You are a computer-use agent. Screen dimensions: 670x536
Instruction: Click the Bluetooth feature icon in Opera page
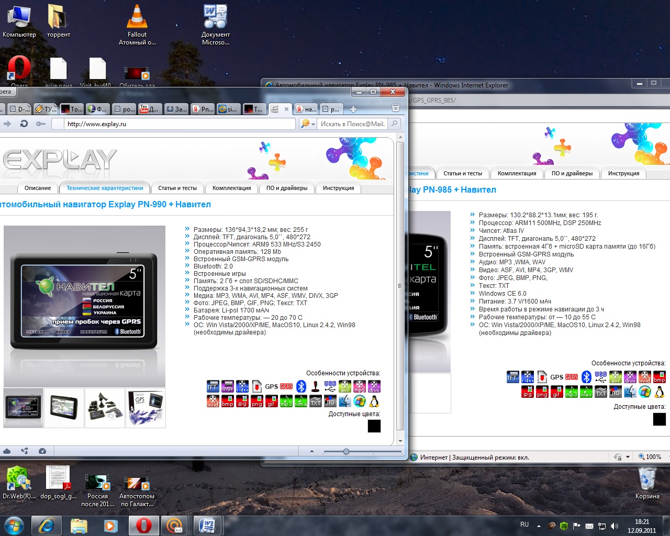tap(301, 387)
